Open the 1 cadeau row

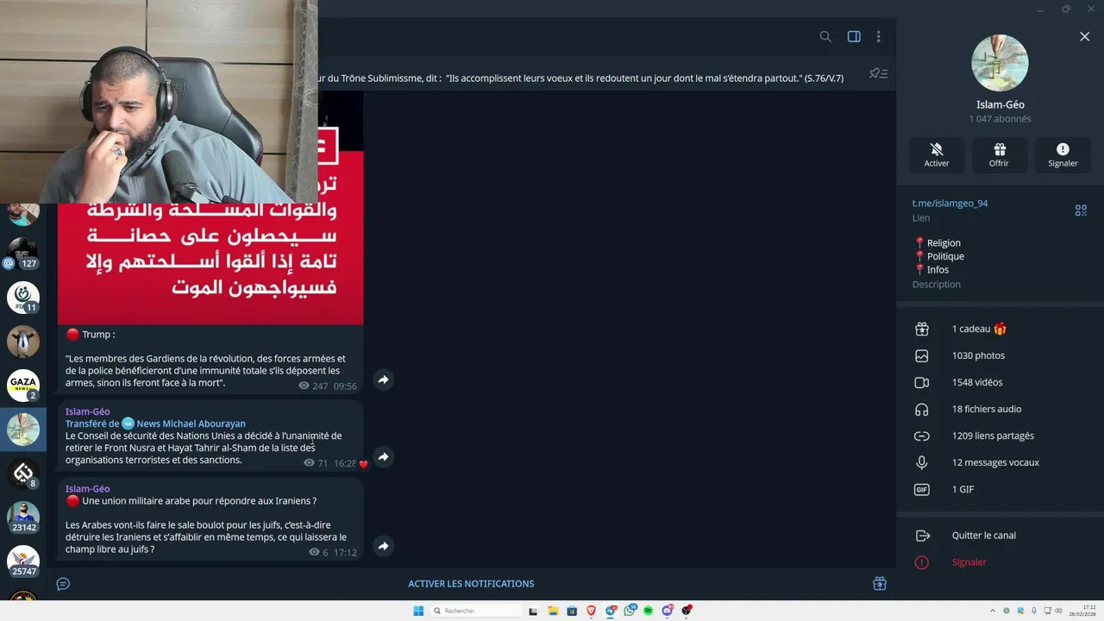[x=1000, y=329]
